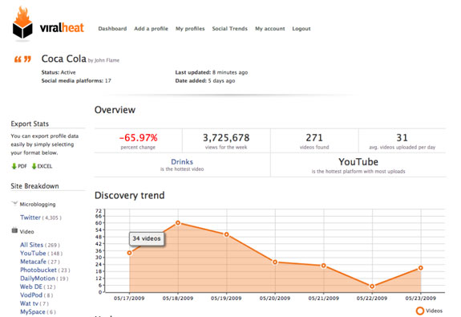Click the 05/18/2009 peak data point
Screen dimensions: 461x317
pos(178,223)
